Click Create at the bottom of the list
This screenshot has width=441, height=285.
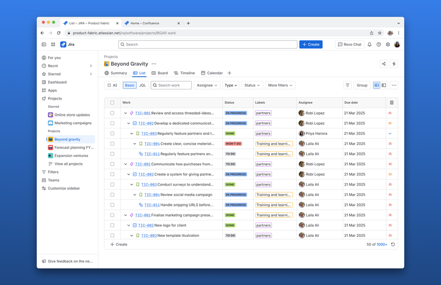(119, 244)
